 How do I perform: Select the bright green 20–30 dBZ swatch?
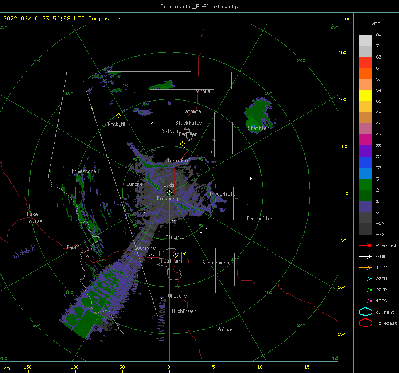(x=365, y=185)
